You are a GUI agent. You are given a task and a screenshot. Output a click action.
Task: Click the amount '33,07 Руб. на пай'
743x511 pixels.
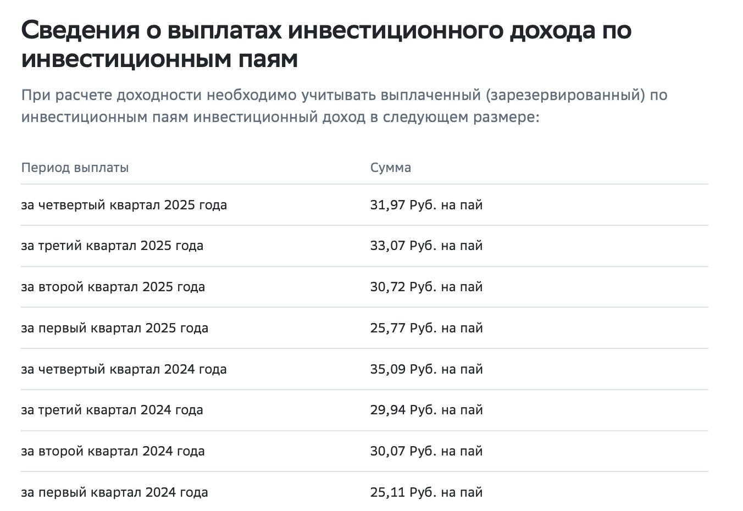[x=426, y=246]
